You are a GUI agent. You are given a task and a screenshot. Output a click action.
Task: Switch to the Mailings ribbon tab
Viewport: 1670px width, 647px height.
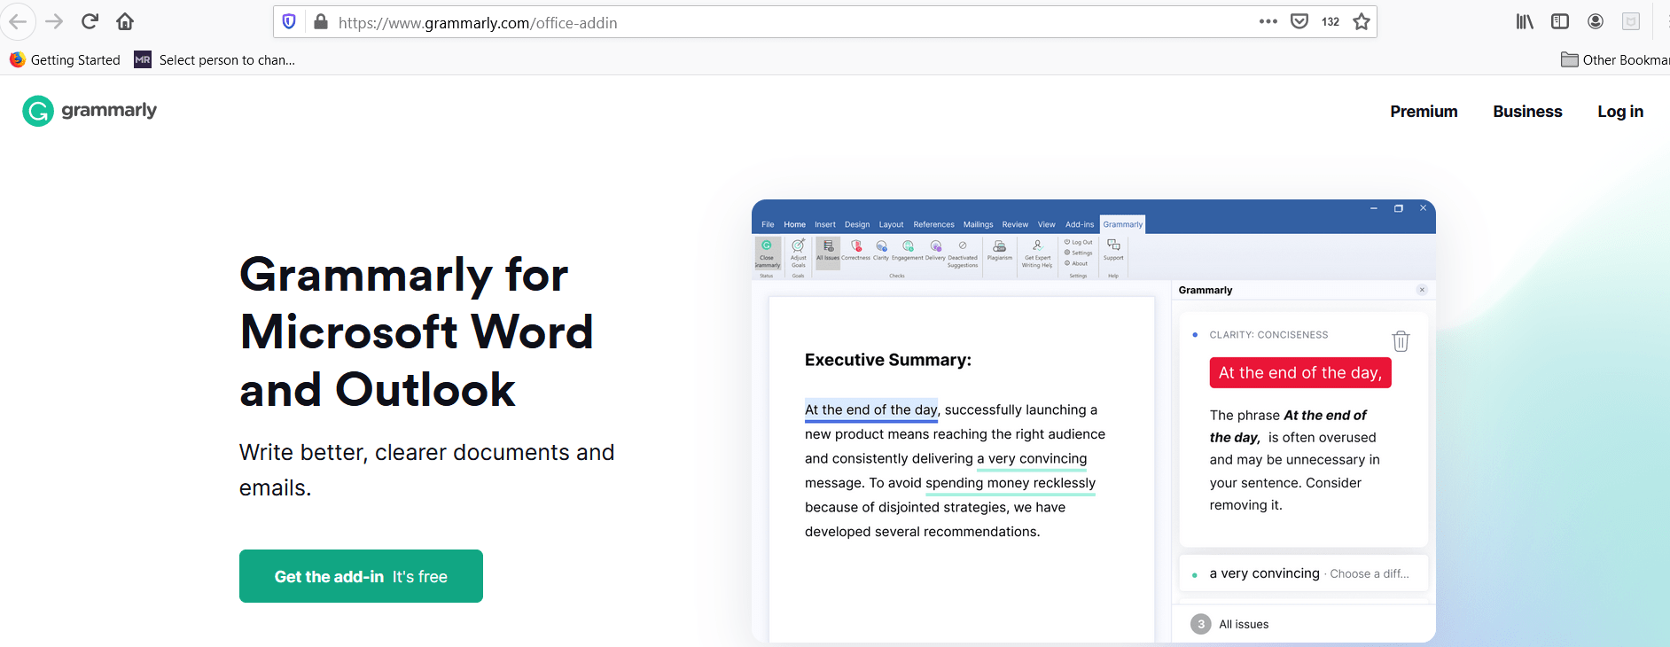tap(979, 224)
